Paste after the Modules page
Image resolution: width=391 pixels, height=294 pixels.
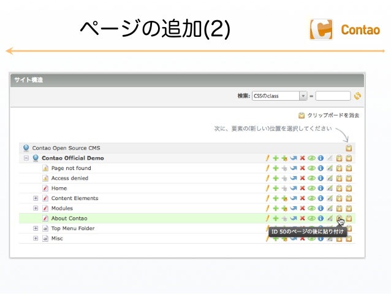(x=339, y=208)
